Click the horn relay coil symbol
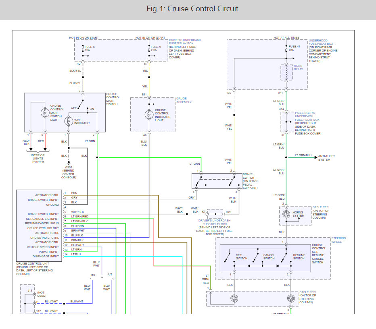 [286, 72]
